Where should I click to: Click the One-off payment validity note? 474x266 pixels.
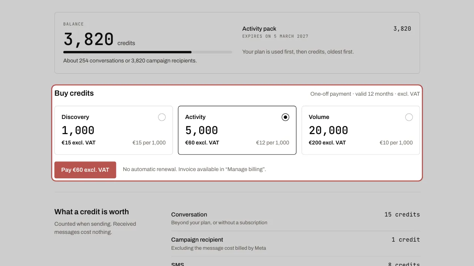365,94
